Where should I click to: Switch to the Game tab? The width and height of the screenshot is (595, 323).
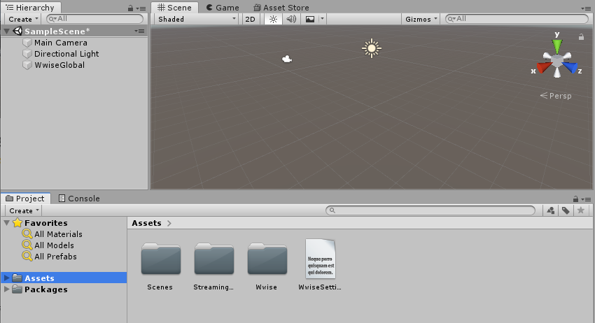tap(223, 8)
